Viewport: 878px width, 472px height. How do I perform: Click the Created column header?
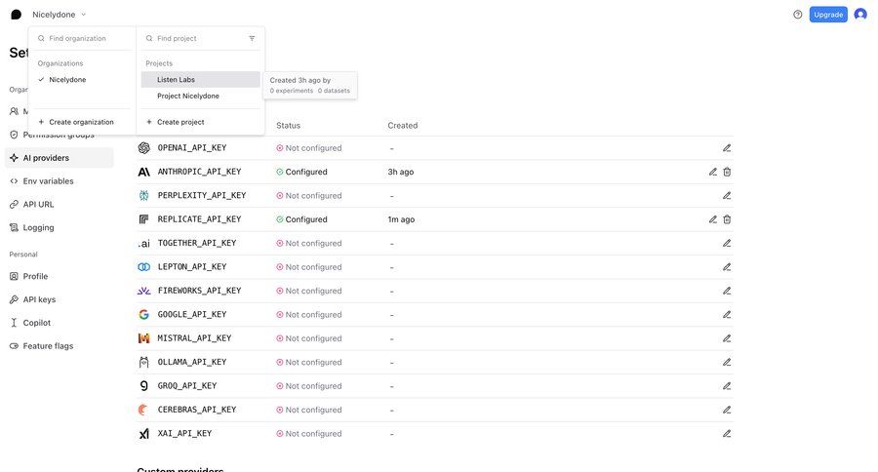403,126
